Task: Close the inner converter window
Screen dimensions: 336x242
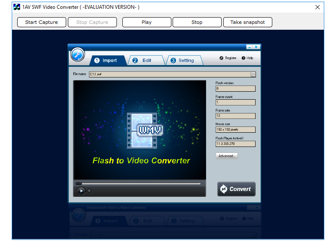Action: tap(256, 47)
